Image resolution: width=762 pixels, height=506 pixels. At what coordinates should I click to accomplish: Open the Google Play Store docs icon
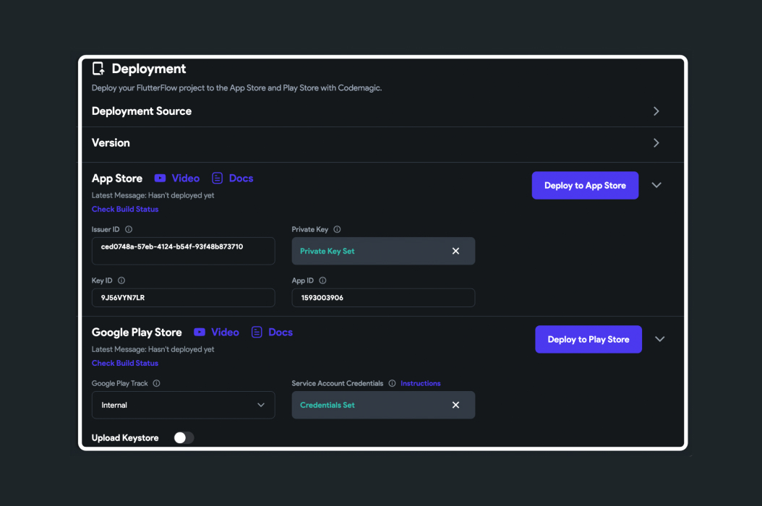(x=257, y=332)
